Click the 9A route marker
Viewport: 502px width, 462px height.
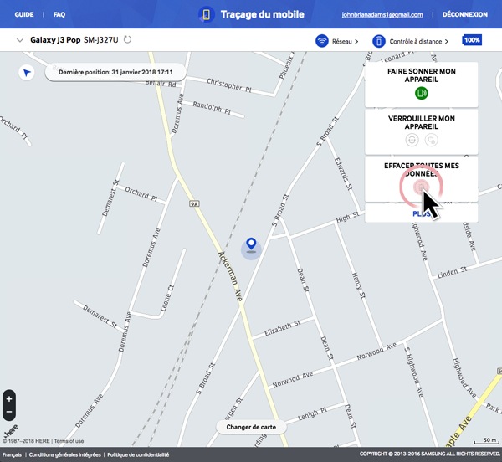click(194, 203)
